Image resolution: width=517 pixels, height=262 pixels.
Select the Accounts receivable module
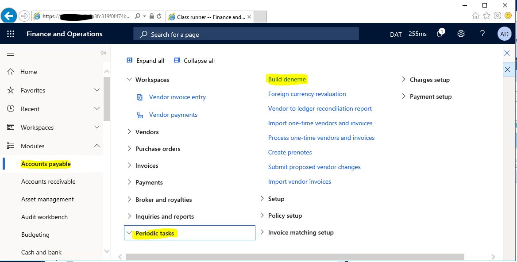tap(49, 181)
